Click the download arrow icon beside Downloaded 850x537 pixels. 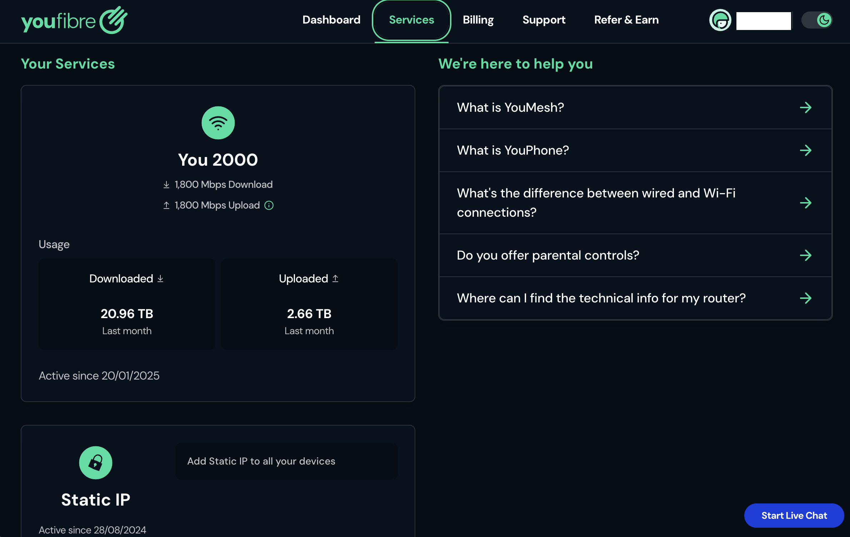(x=160, y=278)
